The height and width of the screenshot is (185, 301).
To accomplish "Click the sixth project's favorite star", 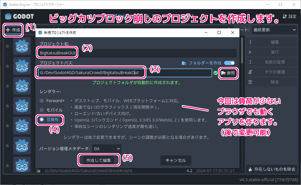I will coord(7,146).
